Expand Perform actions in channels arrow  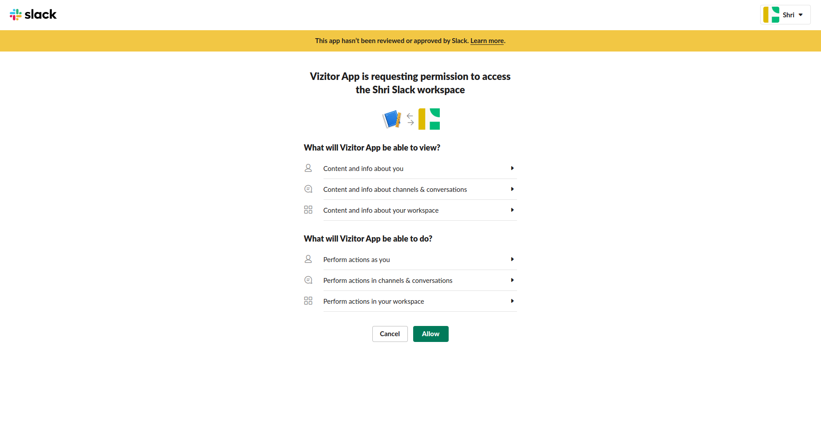coord(512,280)
